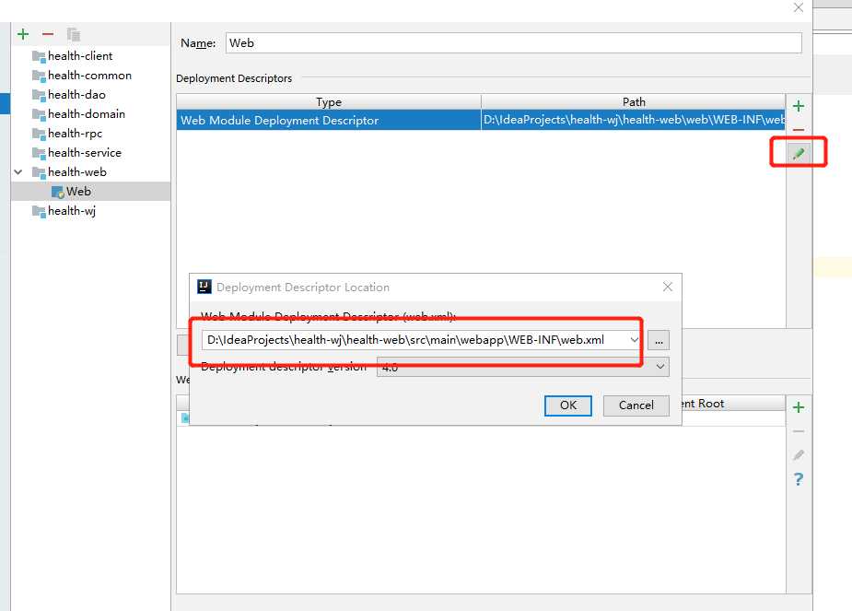Open web.xml path history dropdown

click(x=634, y=340)
